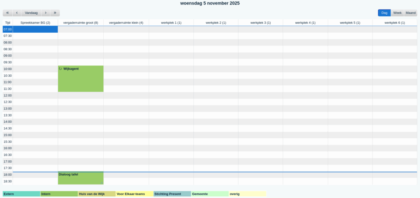Image resolution: width=420 pixels, height=198 pixels.
Task: Select the Extern legend color
Action: tap(21, 194)
